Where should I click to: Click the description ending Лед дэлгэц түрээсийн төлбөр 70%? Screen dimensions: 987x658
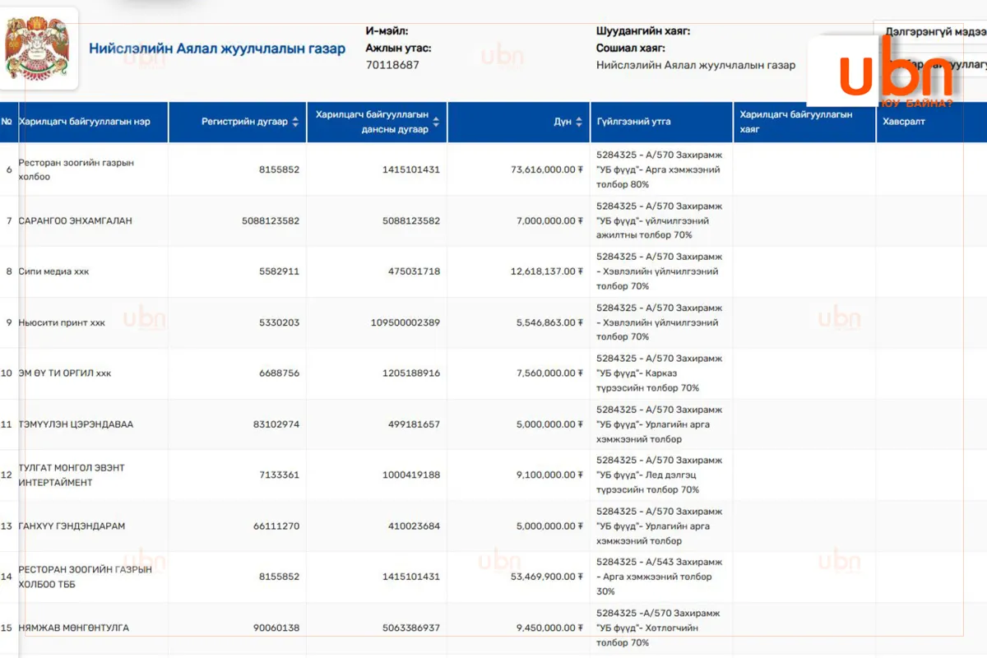[660, 475]
